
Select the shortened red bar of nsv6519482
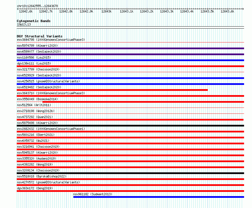coord(112,90)
